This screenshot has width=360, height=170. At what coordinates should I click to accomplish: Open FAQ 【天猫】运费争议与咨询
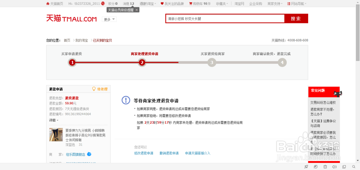point(323,123)
